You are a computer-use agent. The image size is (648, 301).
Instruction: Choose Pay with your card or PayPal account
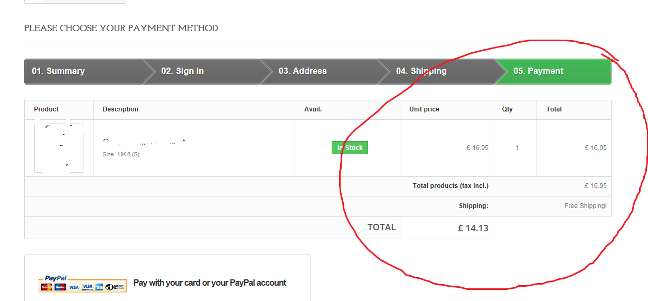pyautogui.click(x=210, y=283)
